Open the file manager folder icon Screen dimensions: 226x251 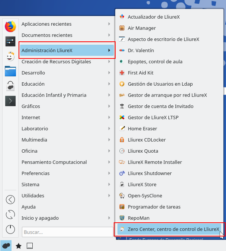10,71
